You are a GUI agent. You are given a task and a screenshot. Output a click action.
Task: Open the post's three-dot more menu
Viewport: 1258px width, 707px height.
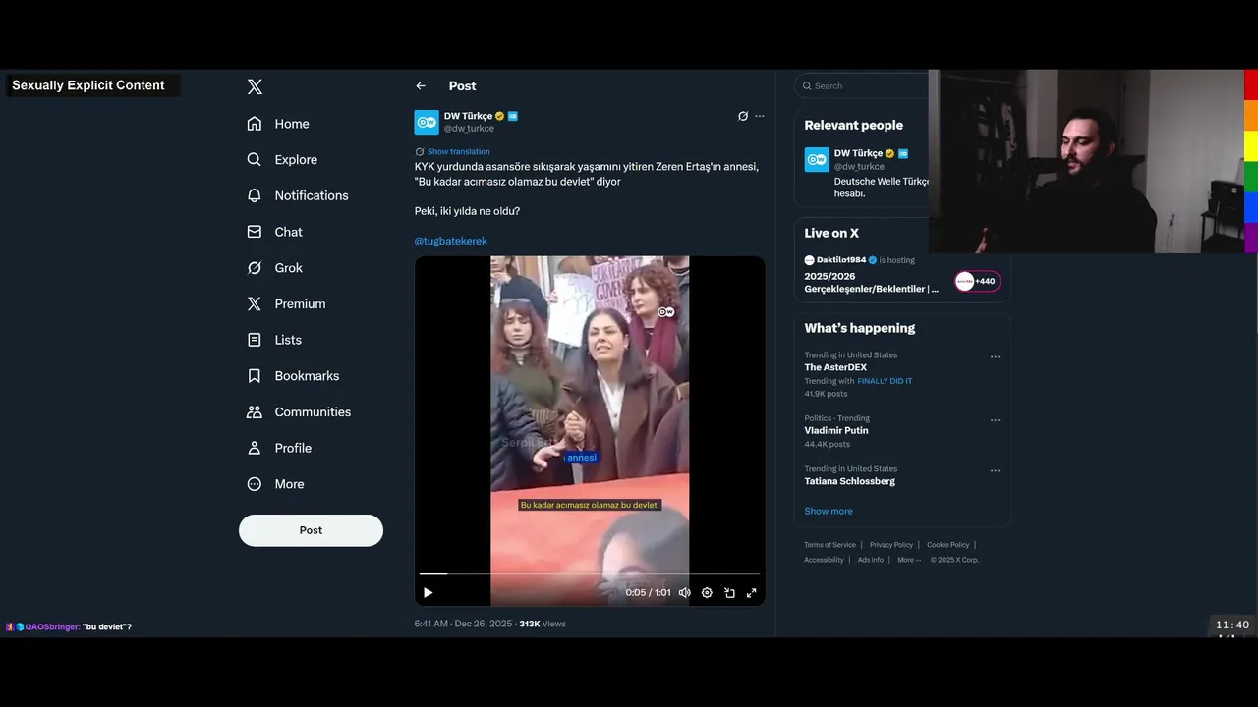pos(759,116)
